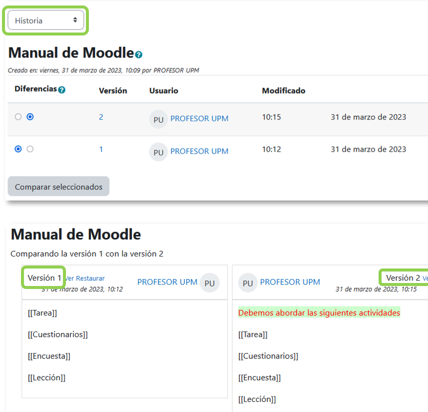This screenshot has width=428, height=412.
Task: Open version 2 link in history table
Action: pos(101,117)
